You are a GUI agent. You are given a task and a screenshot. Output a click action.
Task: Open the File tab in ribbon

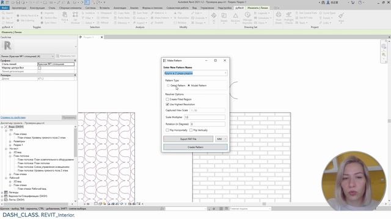tap(5, 8)
